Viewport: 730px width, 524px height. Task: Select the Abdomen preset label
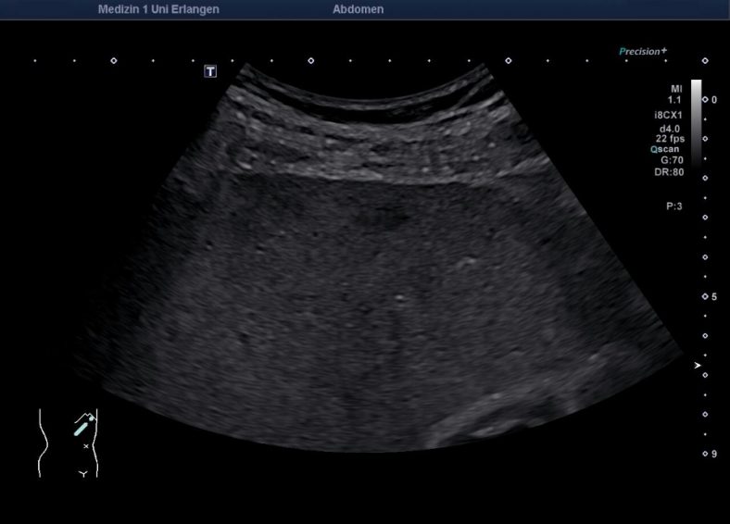pos(358,9)
